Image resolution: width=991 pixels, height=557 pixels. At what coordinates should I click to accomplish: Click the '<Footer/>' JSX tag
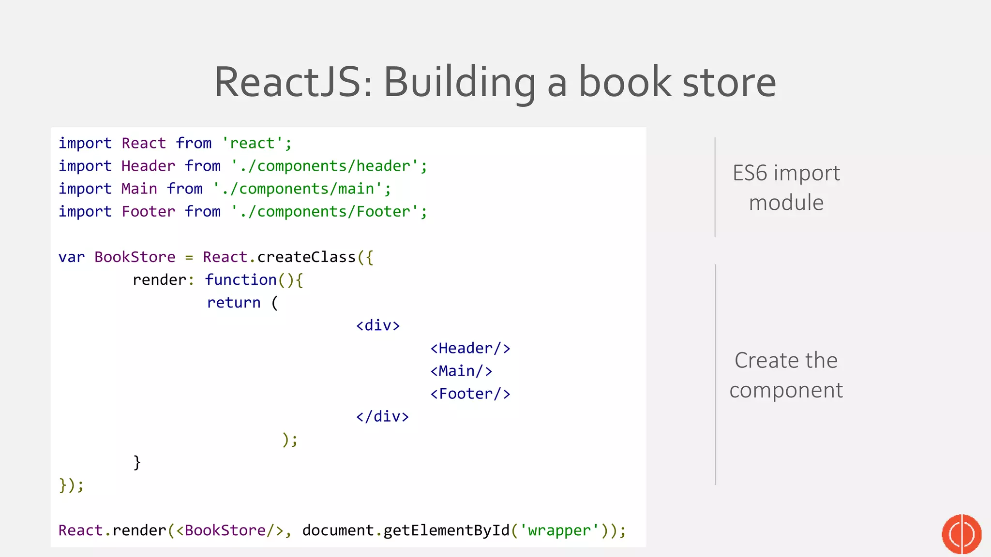(x=470, y=394)
